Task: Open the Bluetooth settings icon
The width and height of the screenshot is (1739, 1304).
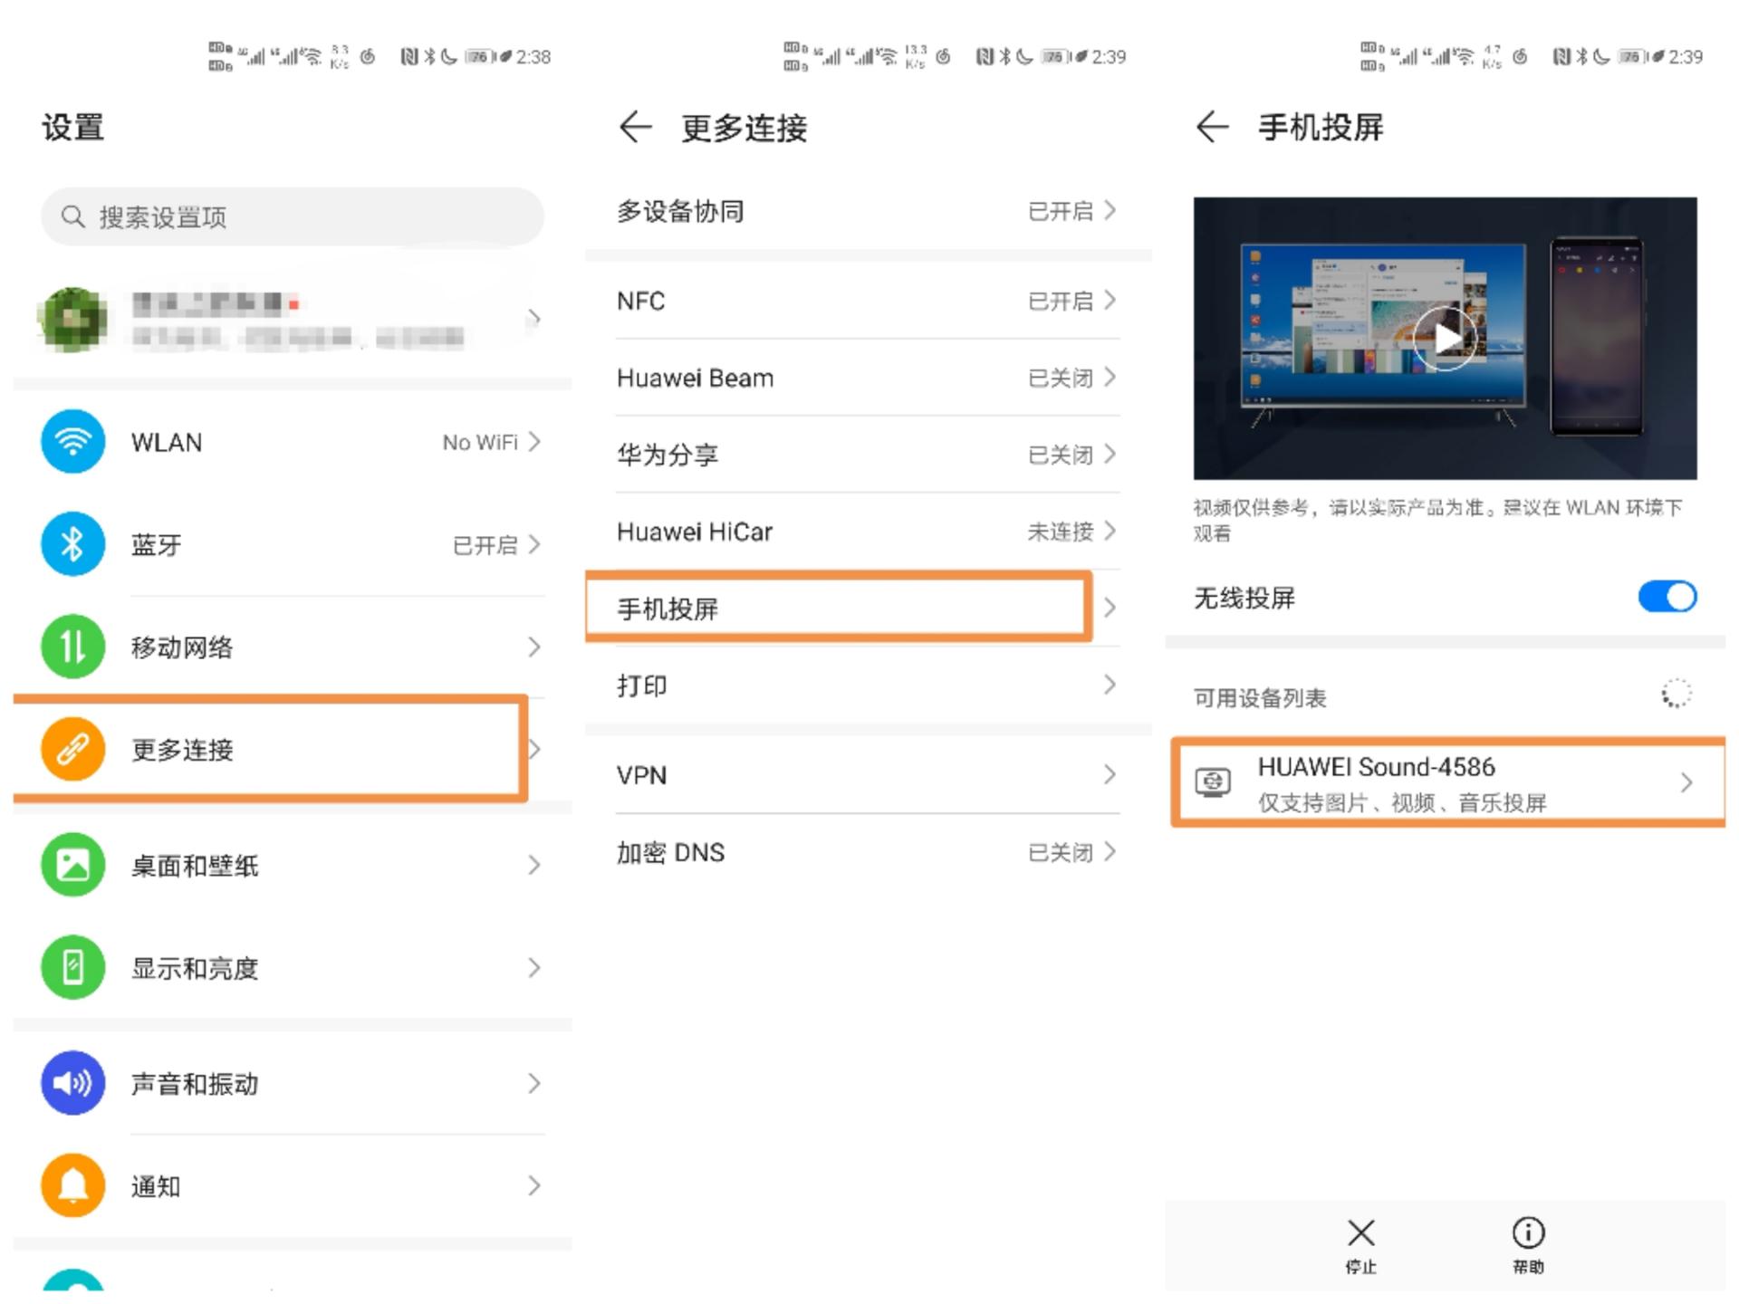Action: pyautogui.click(x=72, y=544)
